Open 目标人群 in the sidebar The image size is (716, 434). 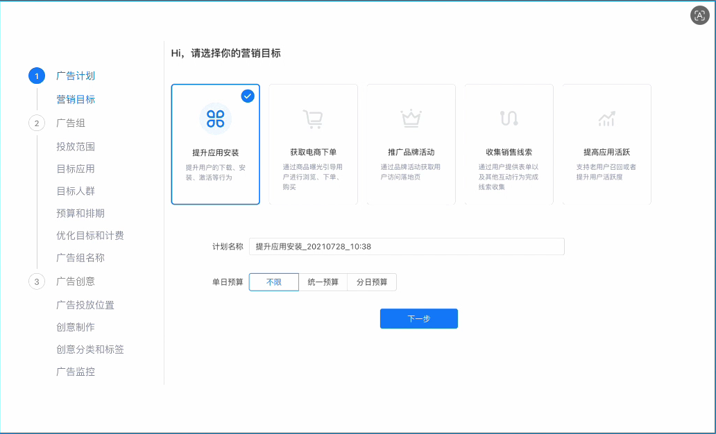pyautogui.click(x=76, y=191)
